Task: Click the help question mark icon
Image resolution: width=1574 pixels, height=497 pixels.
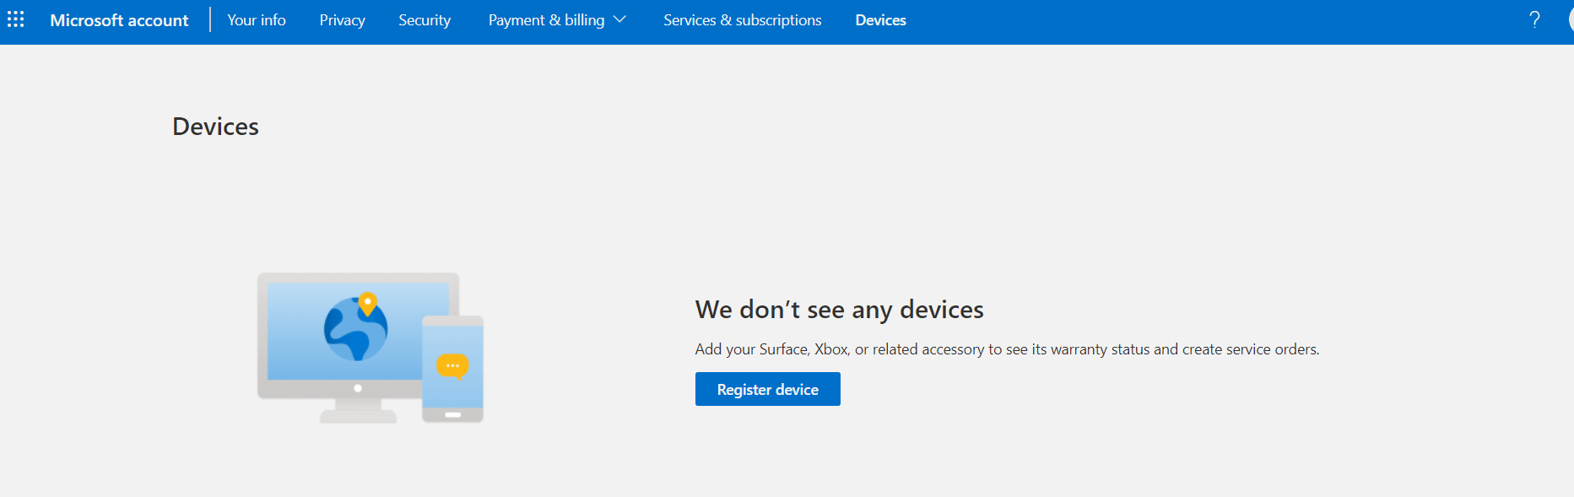Action: pos(1534,19)
